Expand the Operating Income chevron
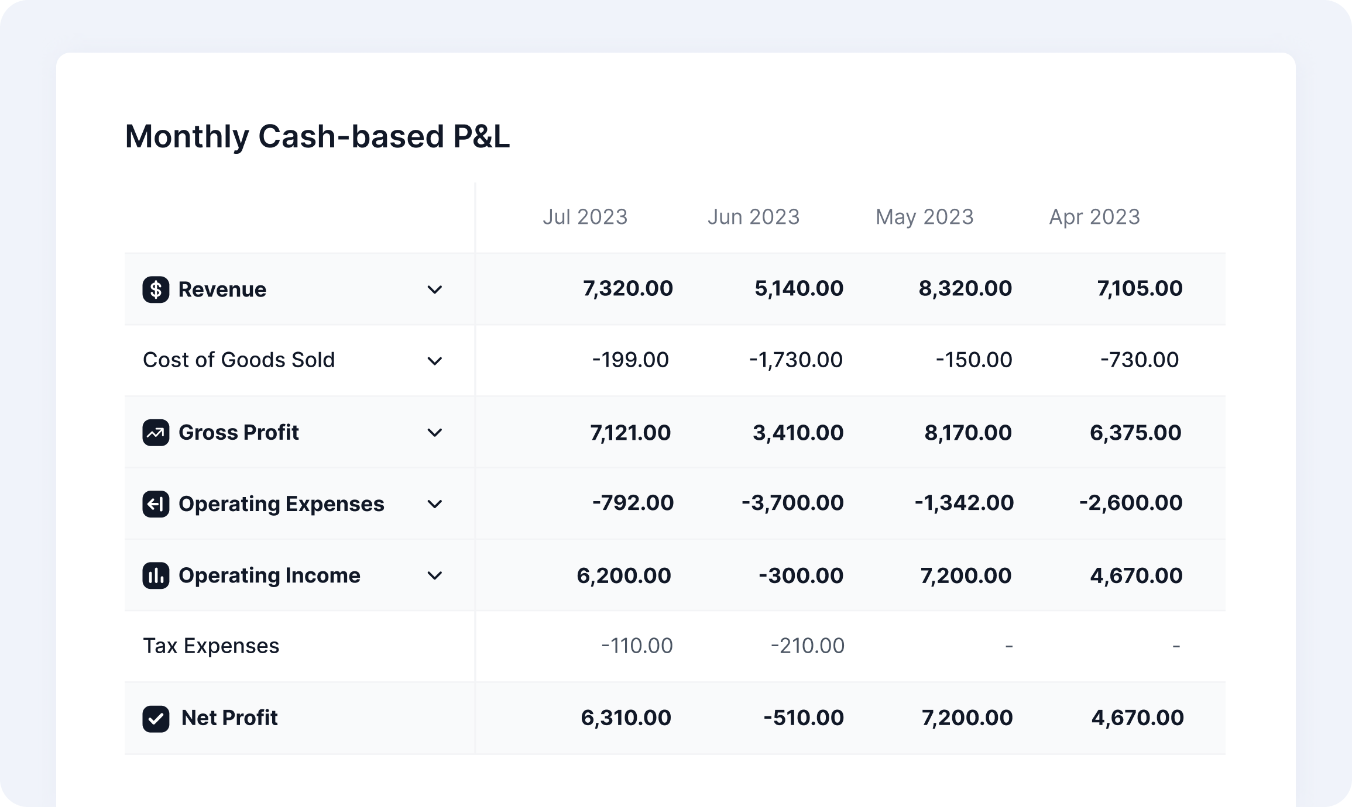Viewport: 1352px width, 807px height. 434,575
